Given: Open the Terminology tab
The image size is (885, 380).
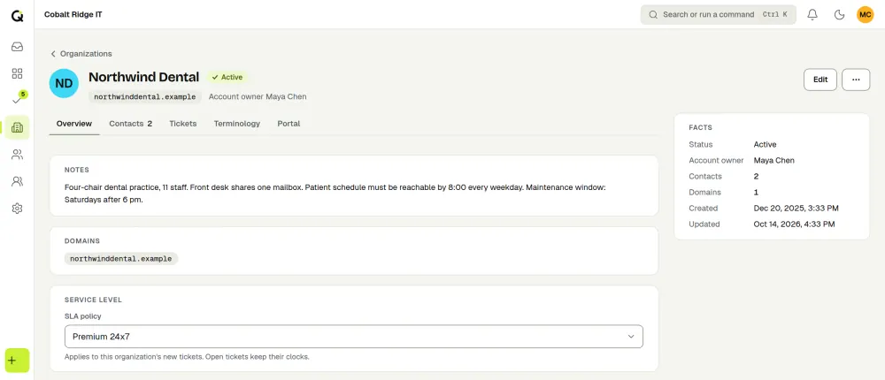Looking at the screenshot, I should click(x=237, y=124).
